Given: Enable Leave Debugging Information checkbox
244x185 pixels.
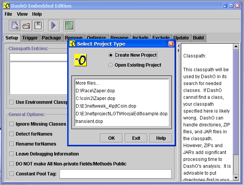Looking at the screenshot, I should tap(12, 154).
